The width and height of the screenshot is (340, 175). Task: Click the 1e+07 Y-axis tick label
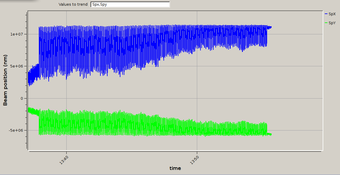click(19, 34)
